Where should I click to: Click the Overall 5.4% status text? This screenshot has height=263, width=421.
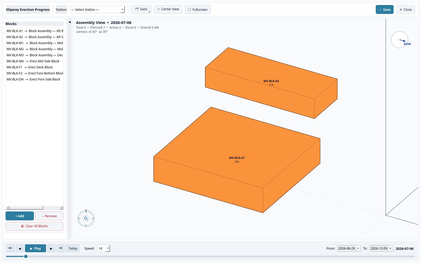coord(149,28)
